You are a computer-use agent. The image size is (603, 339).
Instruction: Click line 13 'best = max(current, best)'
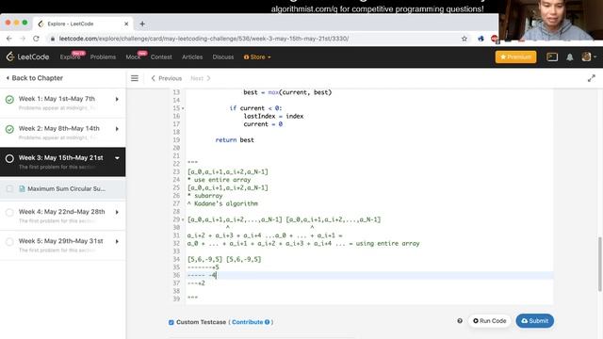pyautogui.click(x=287, y=92)
